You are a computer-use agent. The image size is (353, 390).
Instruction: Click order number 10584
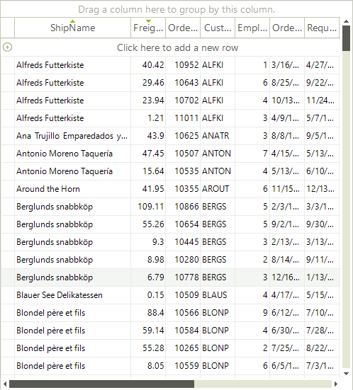(x=186, y=331)
